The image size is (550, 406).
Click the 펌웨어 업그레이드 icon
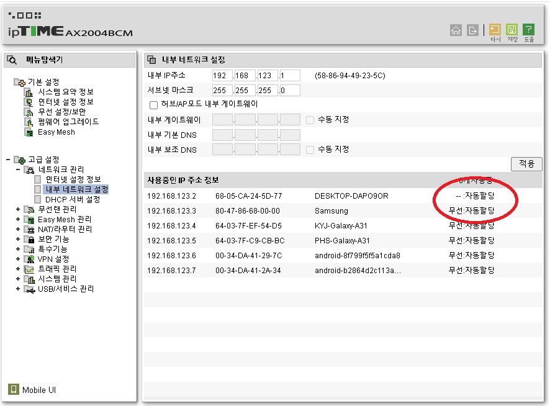pyautogui.click(x=29, y=122)
